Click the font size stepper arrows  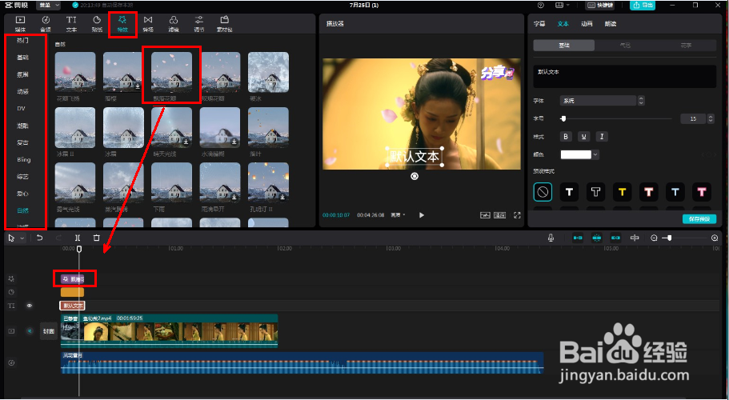click(711, 119)
